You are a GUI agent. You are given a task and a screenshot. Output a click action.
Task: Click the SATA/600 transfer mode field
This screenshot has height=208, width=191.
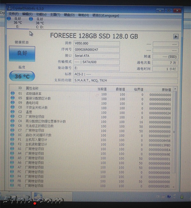(96, 62)
